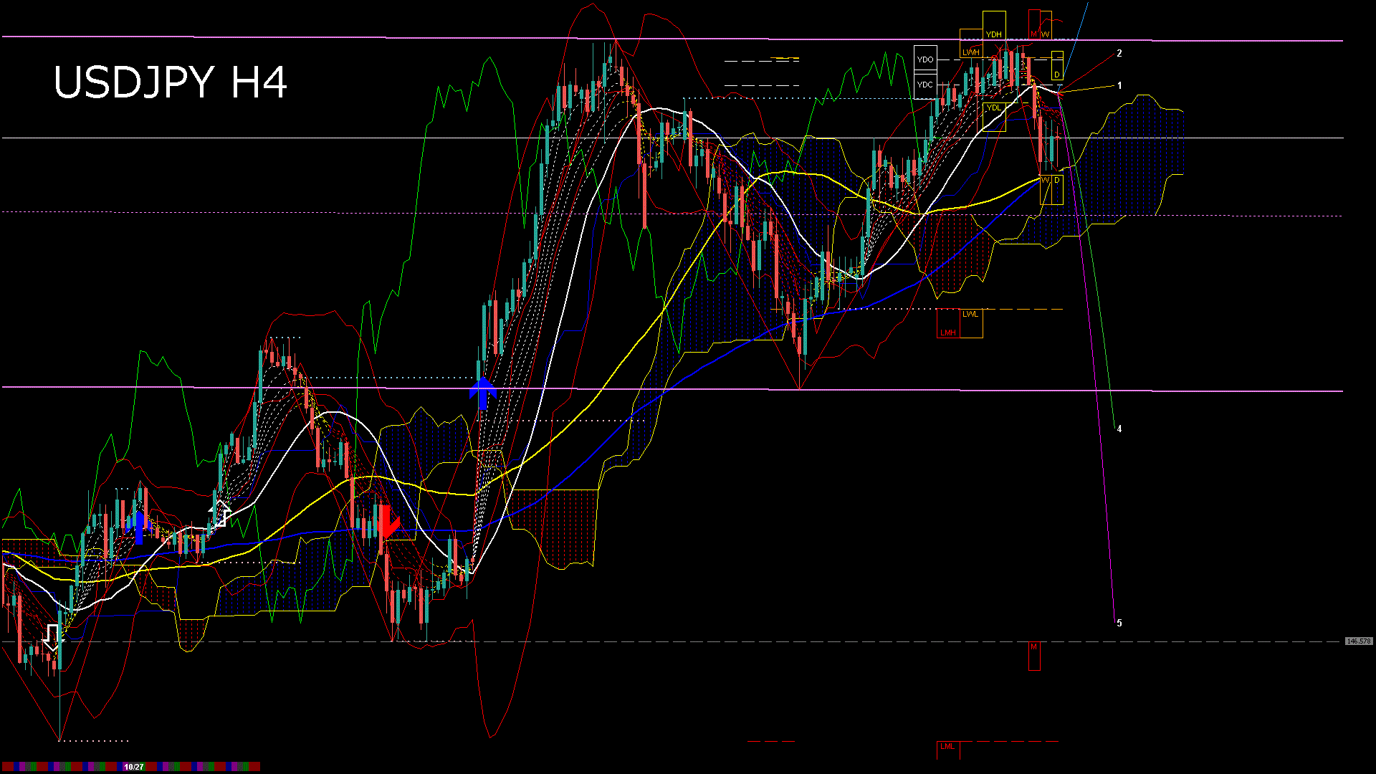1376x774 pixels.
Task: Click the YDO yesterday-open label
Action: tap(926, 59)
